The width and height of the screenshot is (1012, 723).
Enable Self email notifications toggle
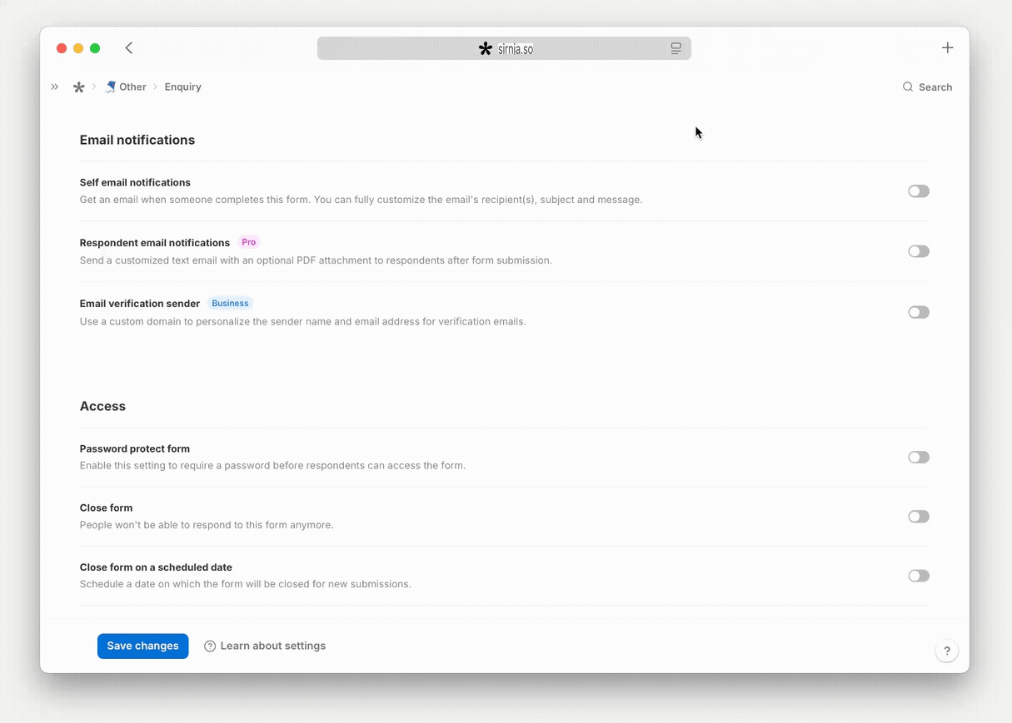919,191
